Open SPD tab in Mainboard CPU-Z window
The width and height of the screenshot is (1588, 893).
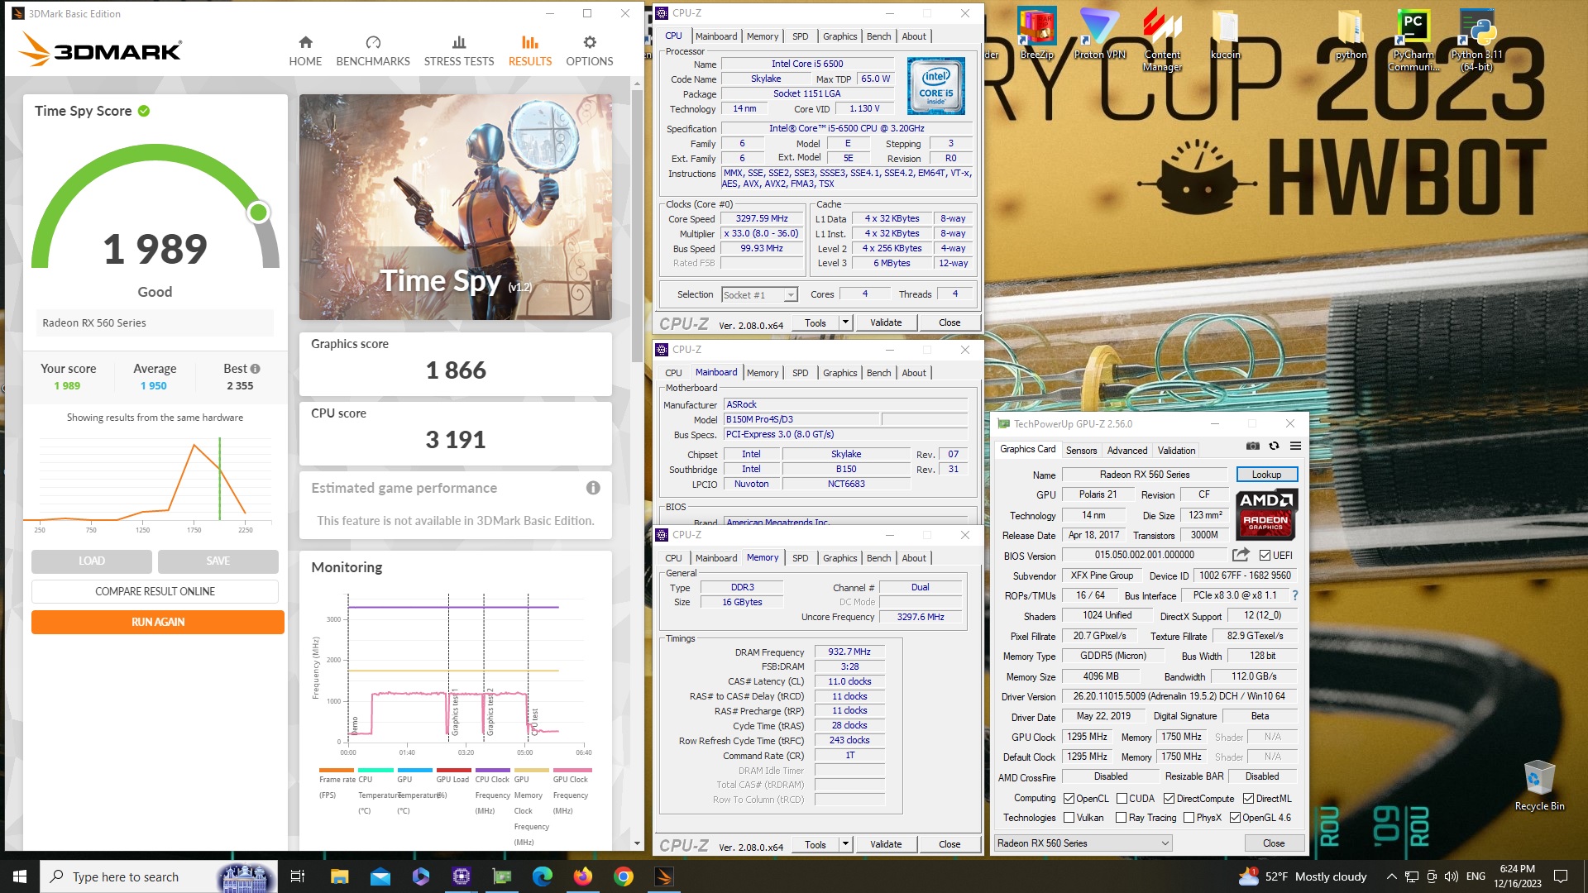(x=800, y=373)
